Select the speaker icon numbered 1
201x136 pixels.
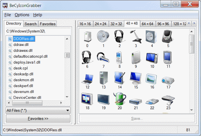coord(103,37)
